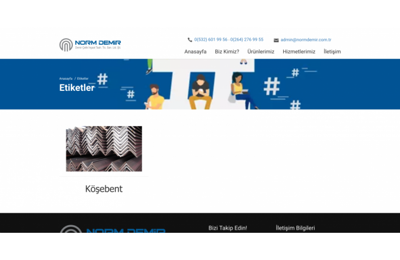Viewport: 400px width, 260px height.
Task: Click phone number 0(264) 276 99 55
Action: tap(247, 40)
